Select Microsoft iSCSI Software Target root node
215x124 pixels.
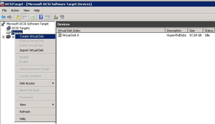[27, 24]
